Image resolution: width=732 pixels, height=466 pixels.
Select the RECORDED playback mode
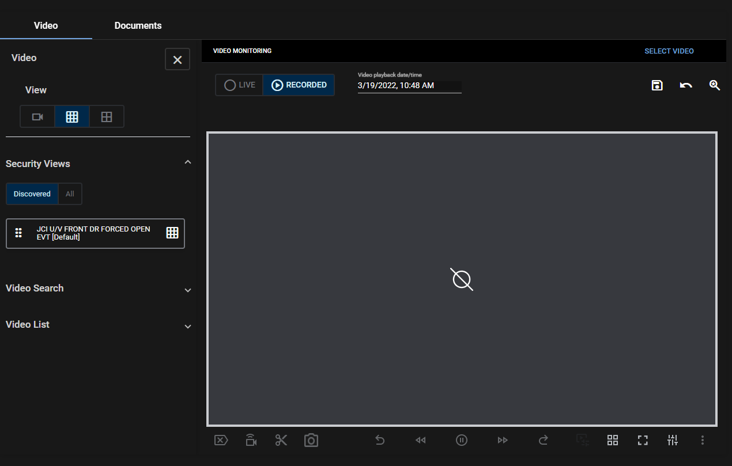coord(299,85)
